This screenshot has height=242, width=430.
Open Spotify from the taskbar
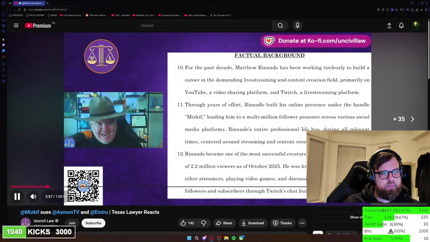(x=233, y=238)
